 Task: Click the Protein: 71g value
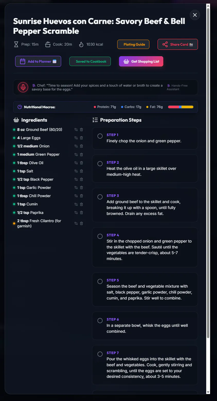106,107
